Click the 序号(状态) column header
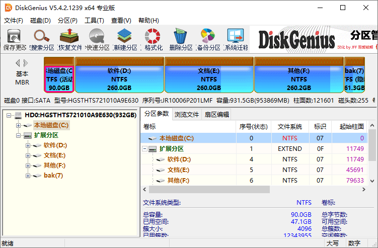This screenshot has width=378, height=248. point(253,127)
